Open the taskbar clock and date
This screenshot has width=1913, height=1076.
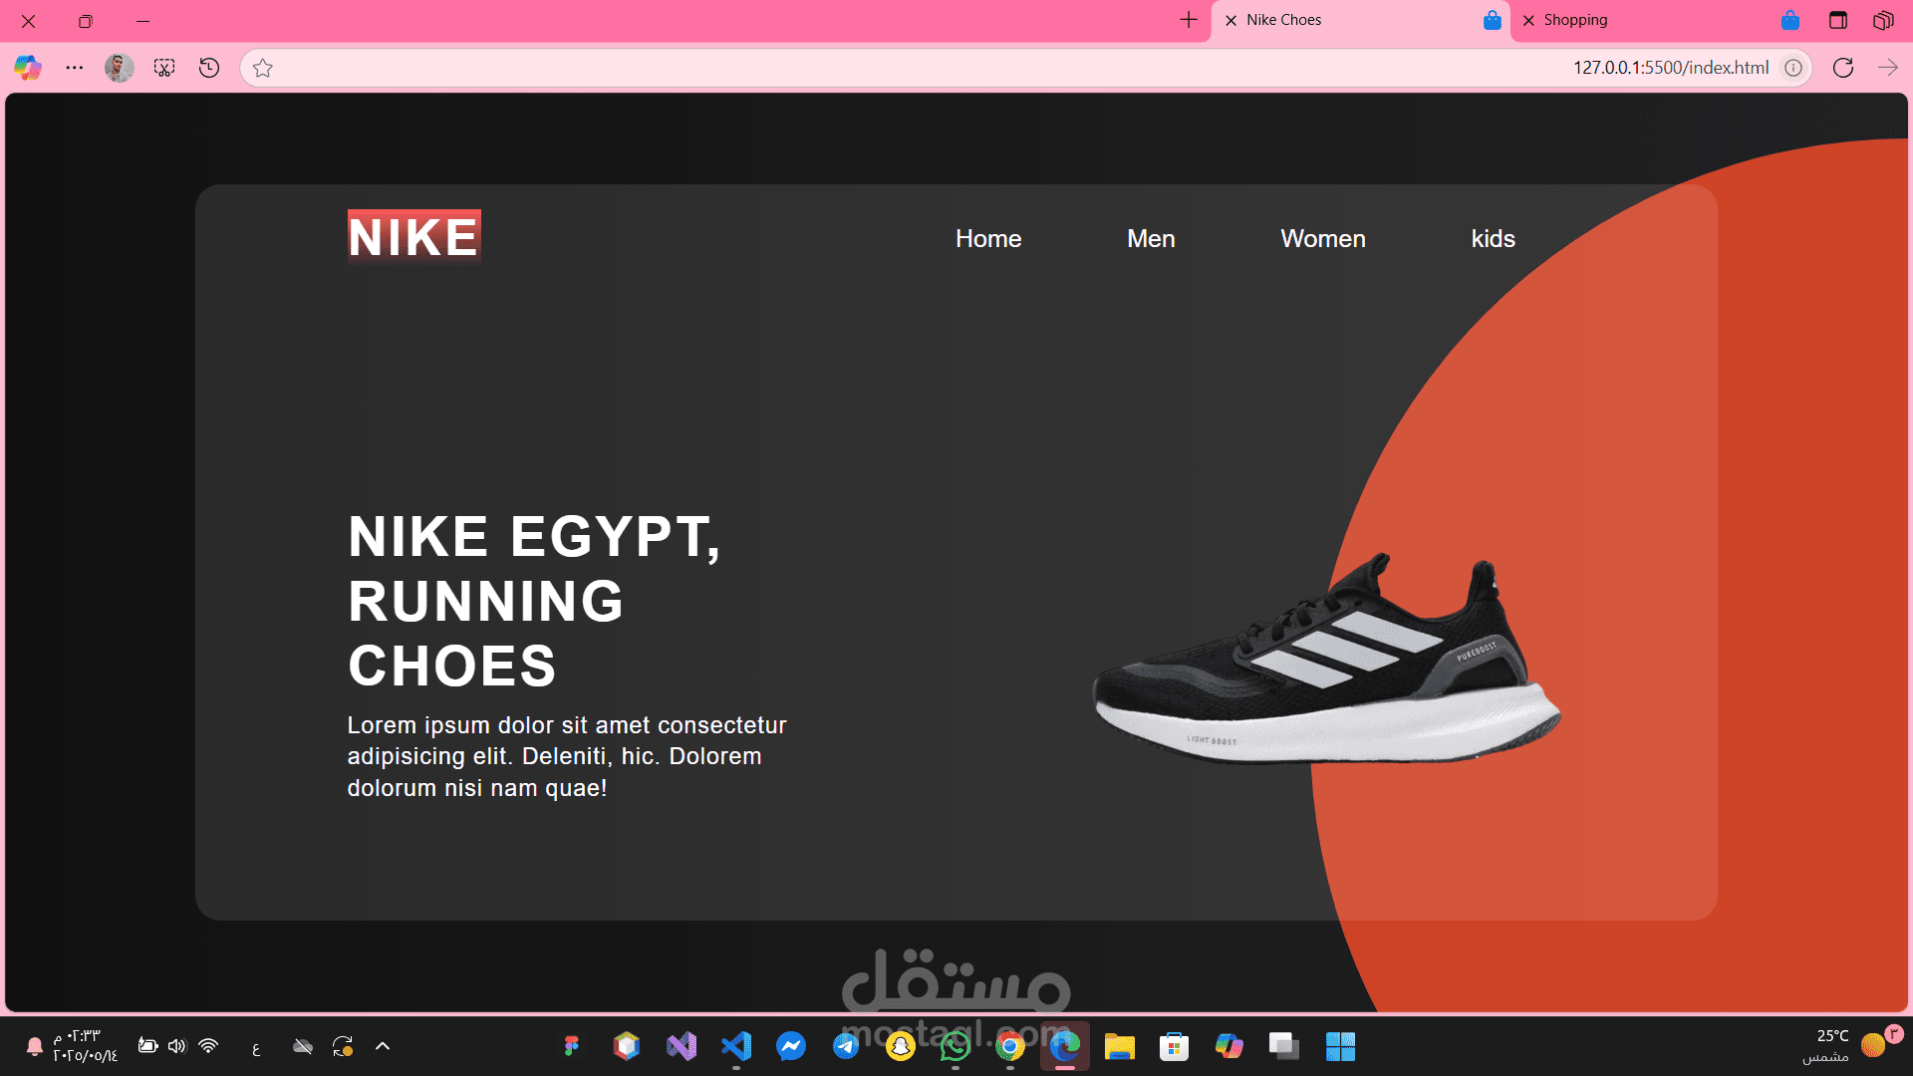coord(86,1046)
